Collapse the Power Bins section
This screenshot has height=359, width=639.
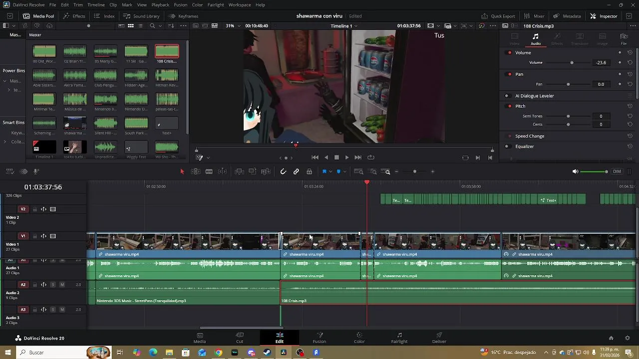(x=13, y=71)
